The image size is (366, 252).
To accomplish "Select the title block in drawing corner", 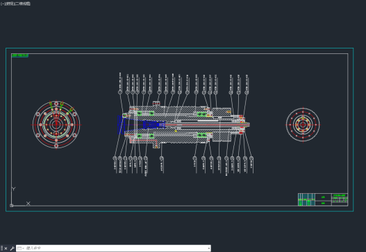I will tap(323, 199).
